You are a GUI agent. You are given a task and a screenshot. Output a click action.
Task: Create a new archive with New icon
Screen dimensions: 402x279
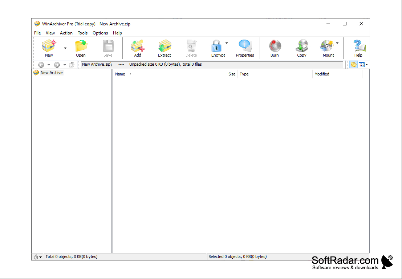[49, 46]
